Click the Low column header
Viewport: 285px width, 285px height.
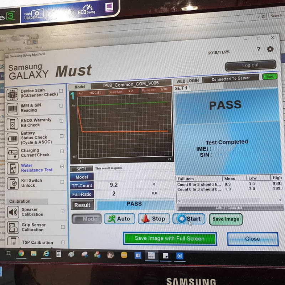(258, 178)
